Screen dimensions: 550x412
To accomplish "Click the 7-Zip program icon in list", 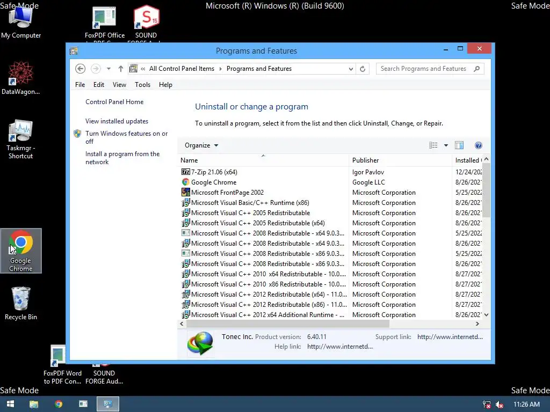I will tap(185, 172).
